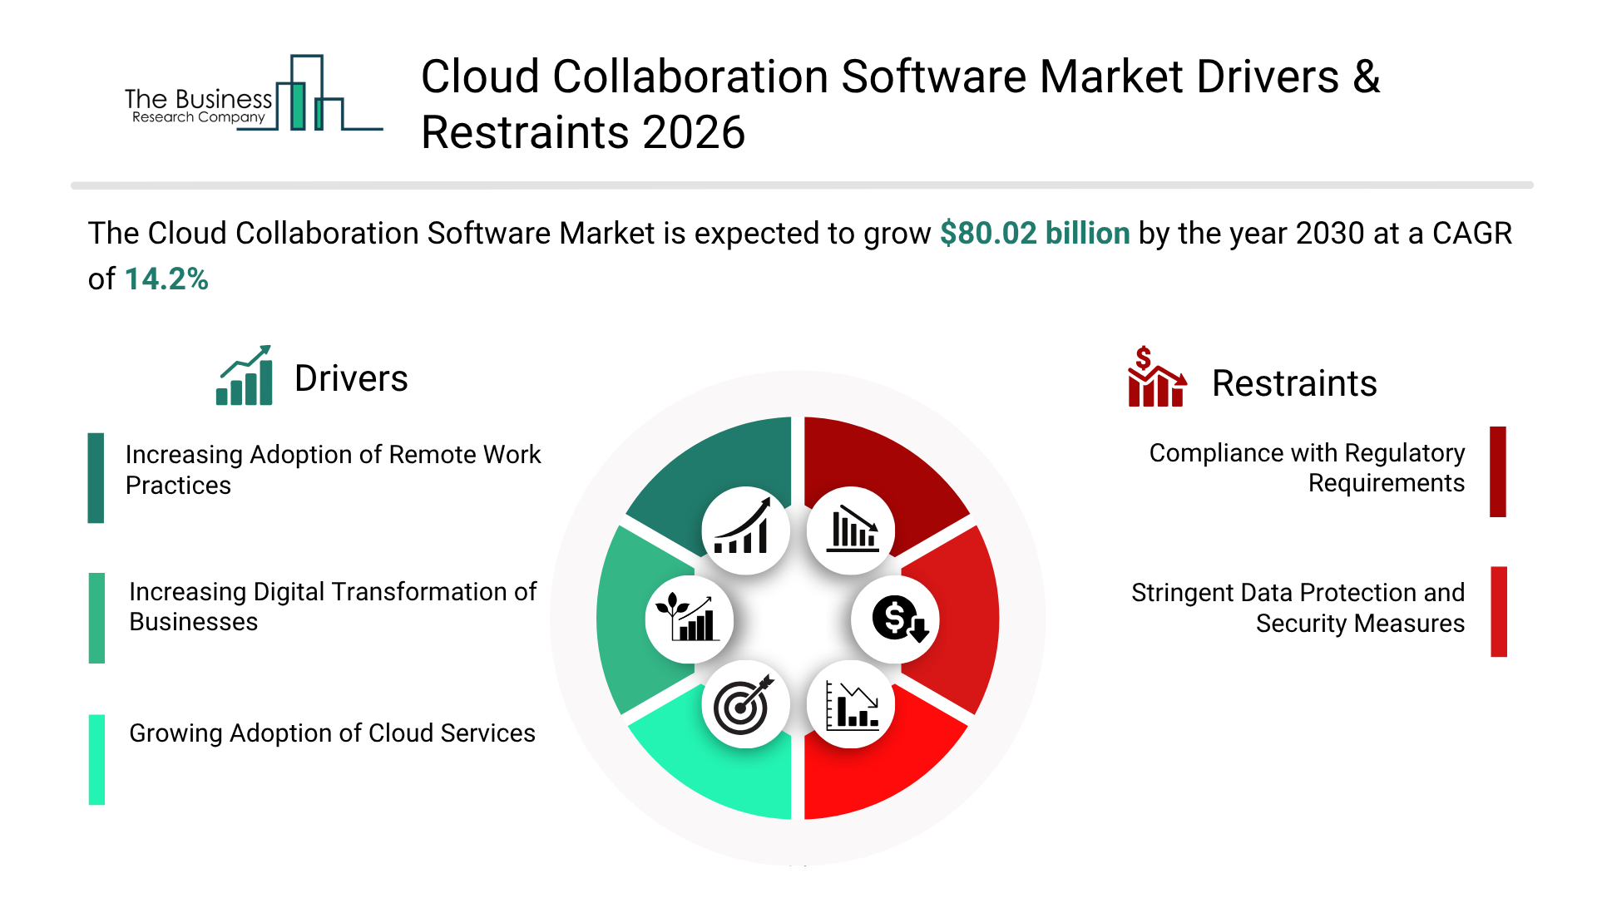Screen dimensions: 1597x898
Task: Expand the Stringent Data Protection and Security Measures item
Action: click(1296, 608)
